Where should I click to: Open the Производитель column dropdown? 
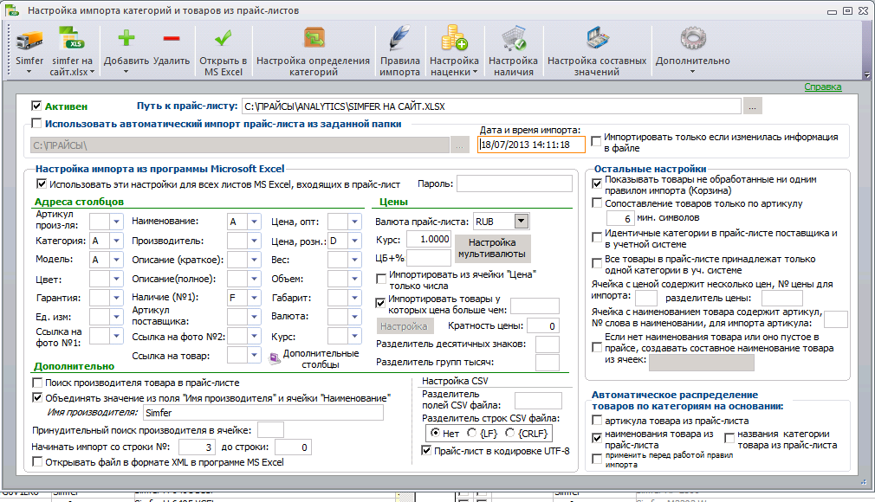[x=254, y=241]
